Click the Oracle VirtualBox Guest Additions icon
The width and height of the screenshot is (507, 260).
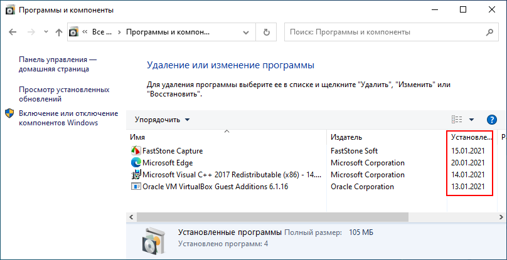136,187
